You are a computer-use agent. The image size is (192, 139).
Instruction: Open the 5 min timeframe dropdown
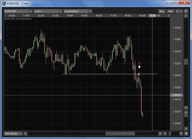(48, 11)
